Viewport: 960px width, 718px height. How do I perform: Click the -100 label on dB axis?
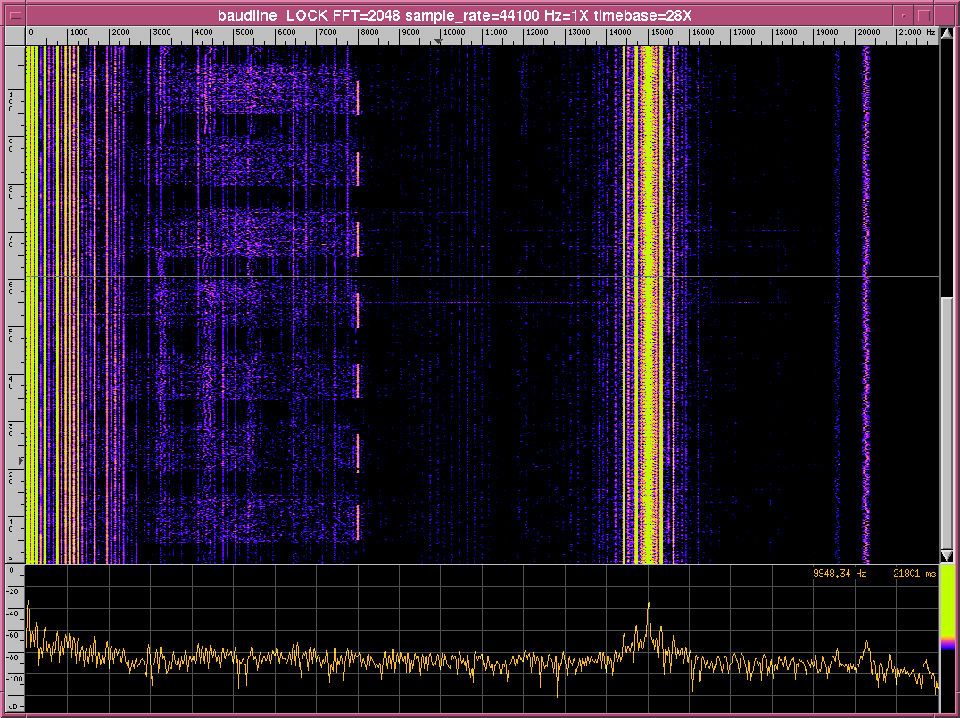click(x=12, y=678)
